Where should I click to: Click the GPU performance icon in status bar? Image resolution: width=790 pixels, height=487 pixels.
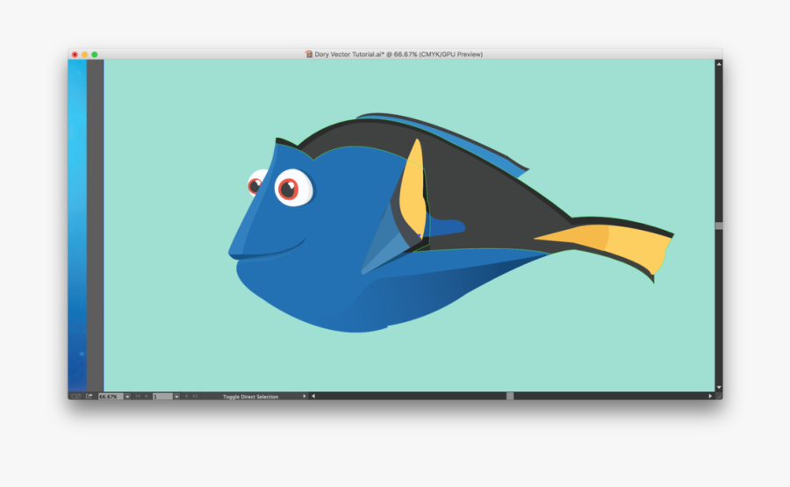coord(75,397)
